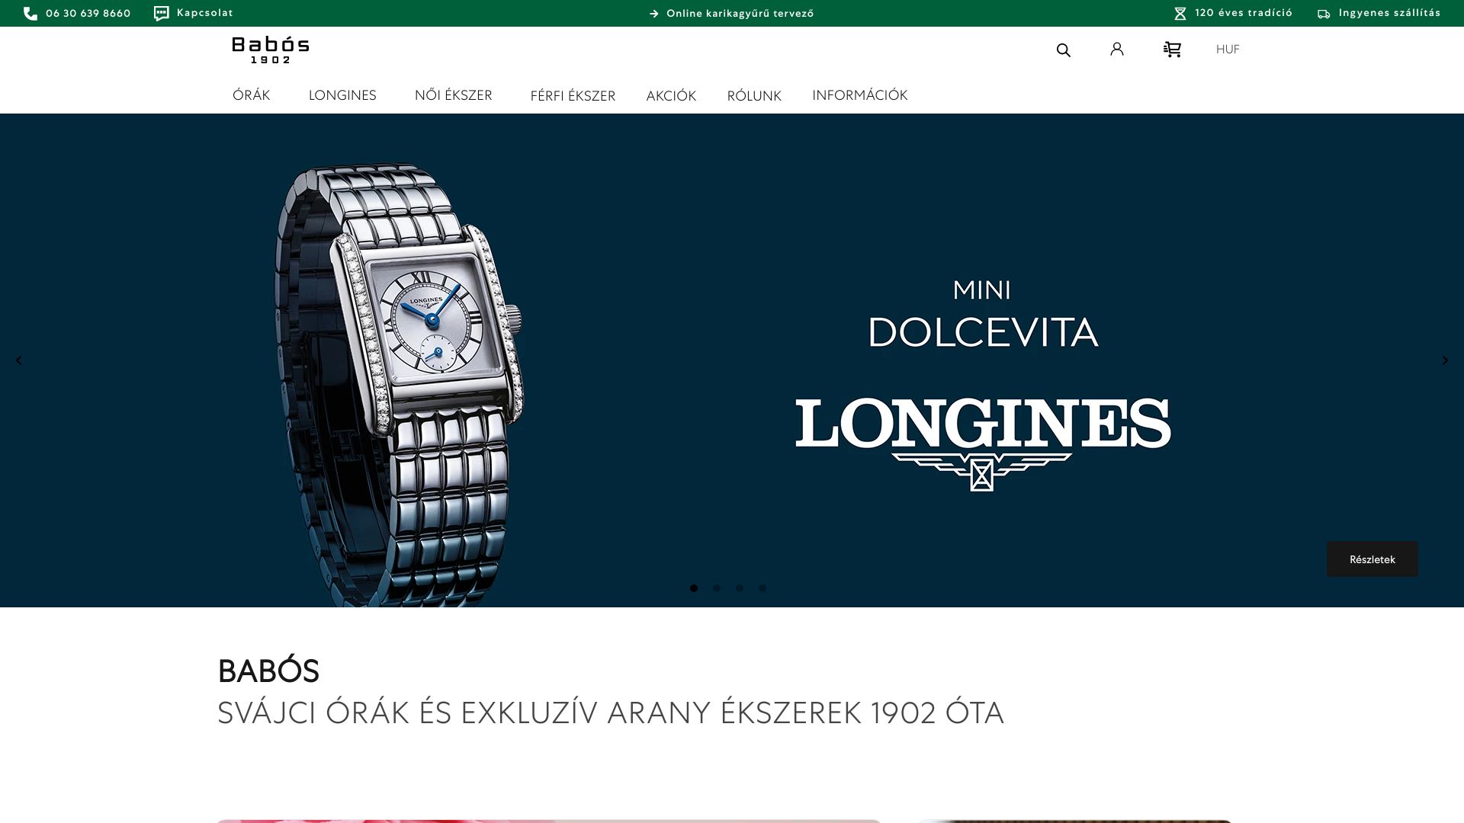
Task: Open the shopping cart icon
Action: click(x=1172, y=50)
